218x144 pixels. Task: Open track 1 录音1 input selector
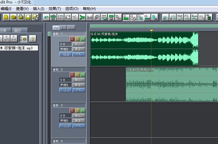79,49
